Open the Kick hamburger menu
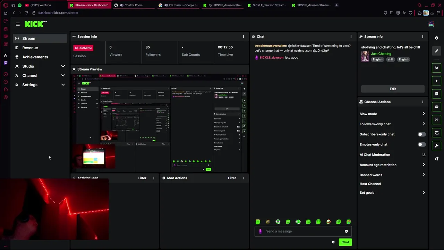Screen dimensions: 444x250 pos(18,24)
